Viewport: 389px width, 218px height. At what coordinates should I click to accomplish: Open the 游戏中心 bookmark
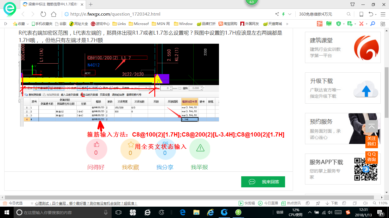click(100, 24)
